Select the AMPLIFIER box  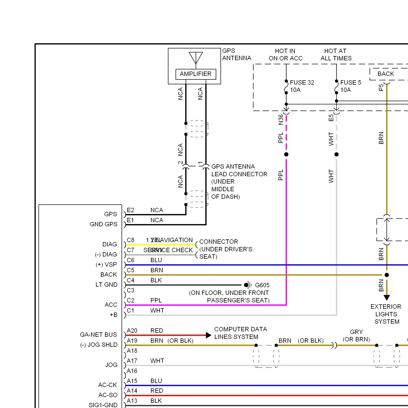196,74
